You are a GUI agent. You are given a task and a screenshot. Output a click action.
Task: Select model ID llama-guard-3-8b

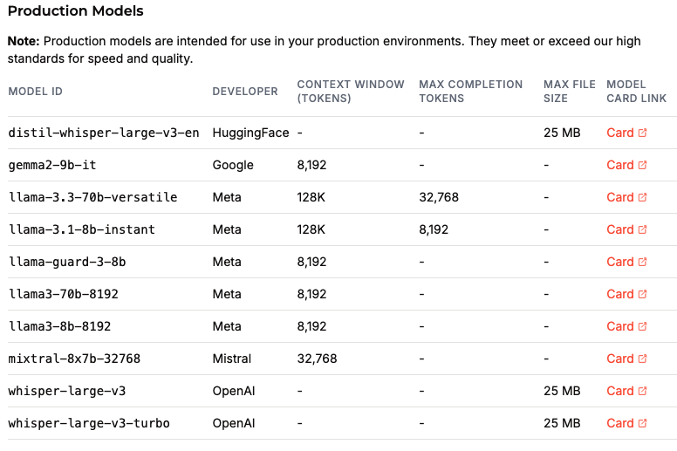click(x=67, y=262)
